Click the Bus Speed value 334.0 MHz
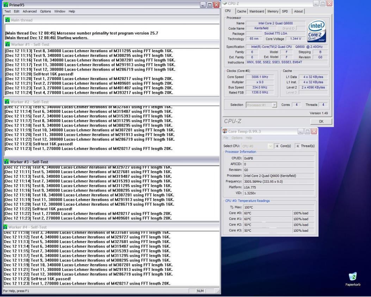371x297 pixels. (260, 87)
